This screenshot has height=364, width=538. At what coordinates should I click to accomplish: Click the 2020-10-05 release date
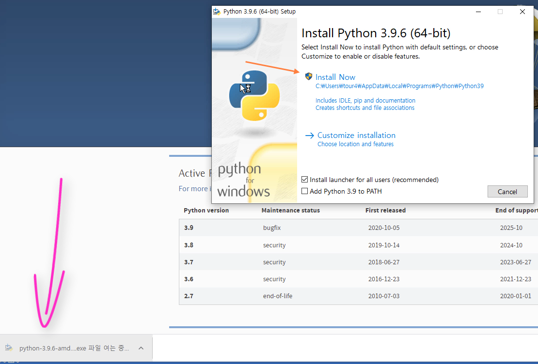coord(384,227)
